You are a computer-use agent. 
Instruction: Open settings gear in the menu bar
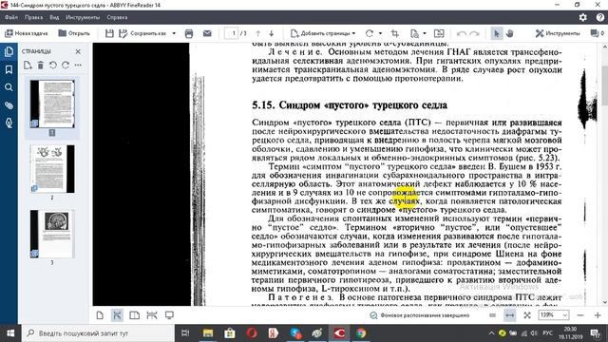[582, 17]
